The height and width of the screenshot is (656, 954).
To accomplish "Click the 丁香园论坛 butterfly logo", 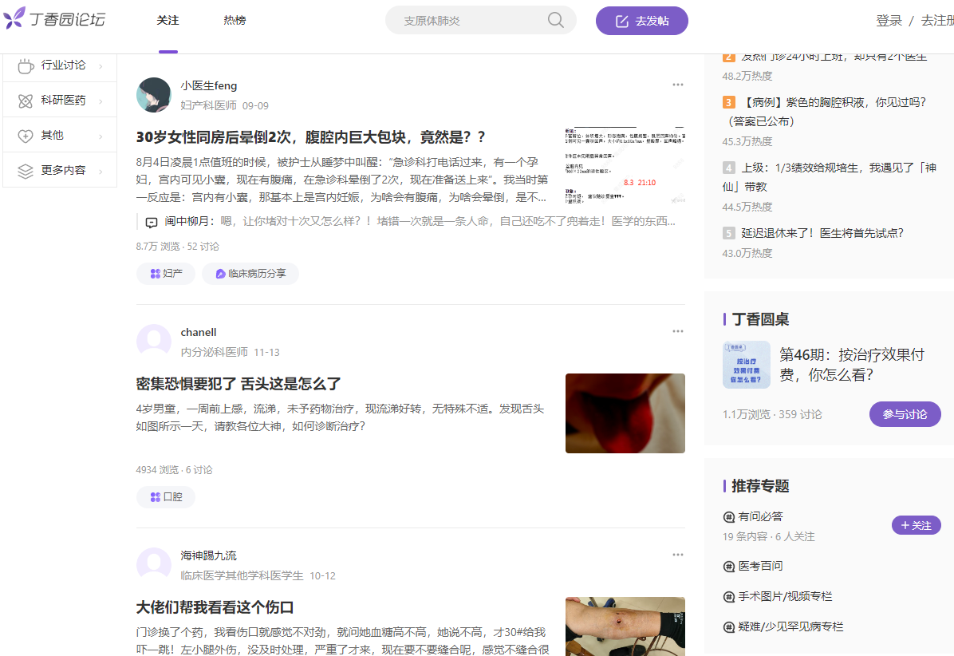I will (x=14, y=18).
